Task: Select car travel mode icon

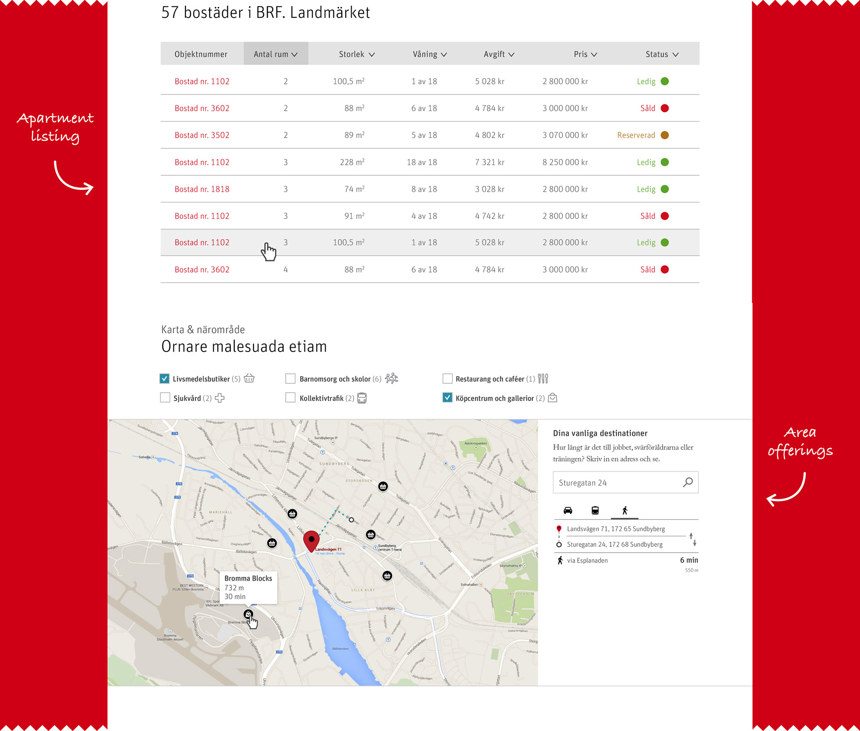Action: coord(568,510)
